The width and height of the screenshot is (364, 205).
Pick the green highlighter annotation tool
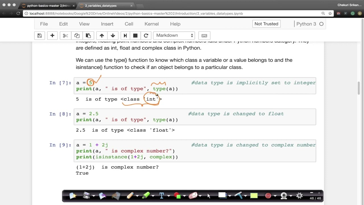pyautogui.click(x=146, y=196)
